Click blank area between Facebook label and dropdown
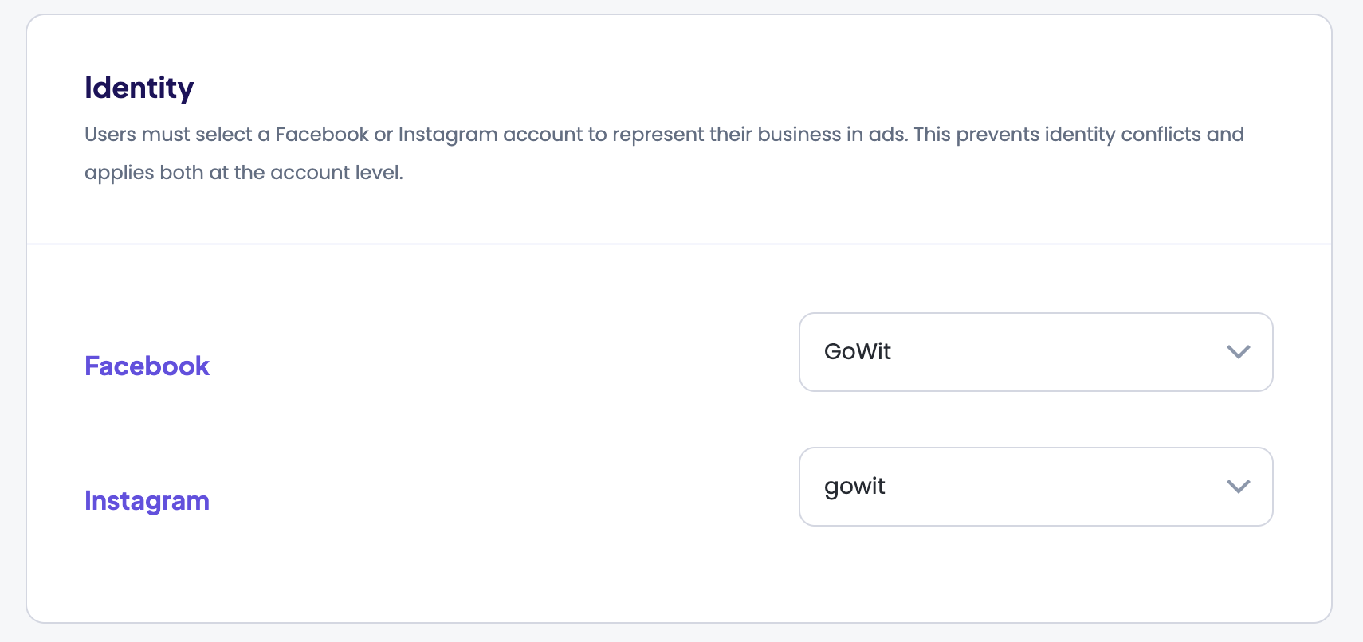The width and height of the screenshot is (1363, 642). tap(502, 366)
